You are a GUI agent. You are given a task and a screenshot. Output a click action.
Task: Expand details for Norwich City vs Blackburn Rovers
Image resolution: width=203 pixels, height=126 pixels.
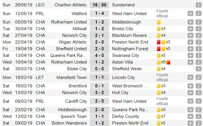[190, 35]
